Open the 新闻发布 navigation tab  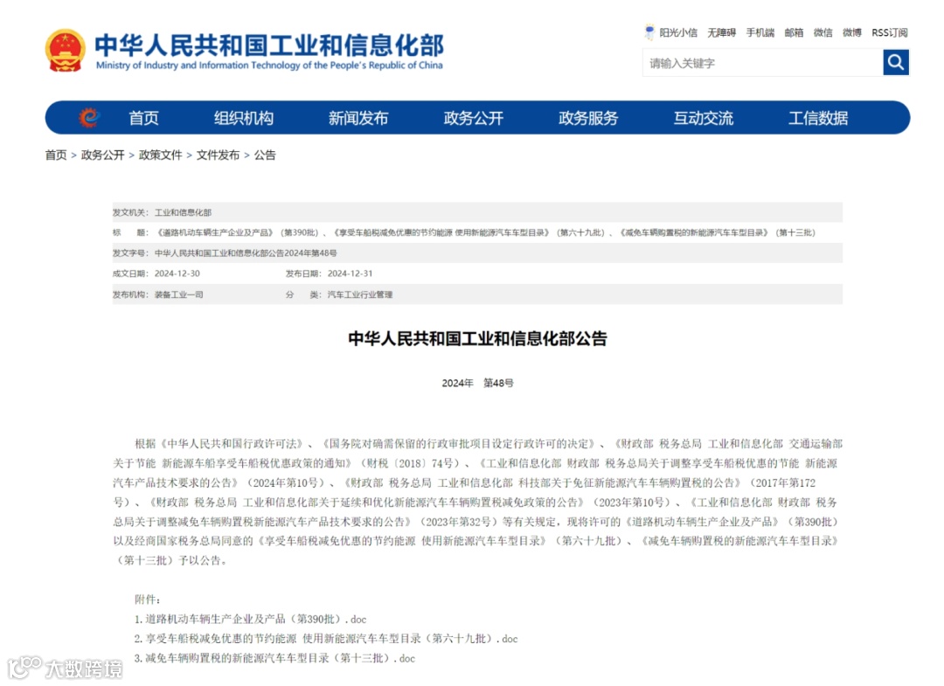click(358, 118)
